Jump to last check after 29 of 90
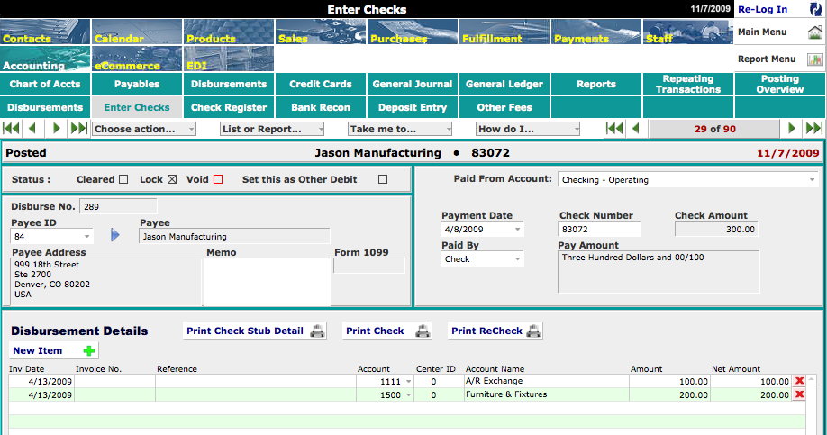This screenshot has width=827, height=435. point(813,129)
